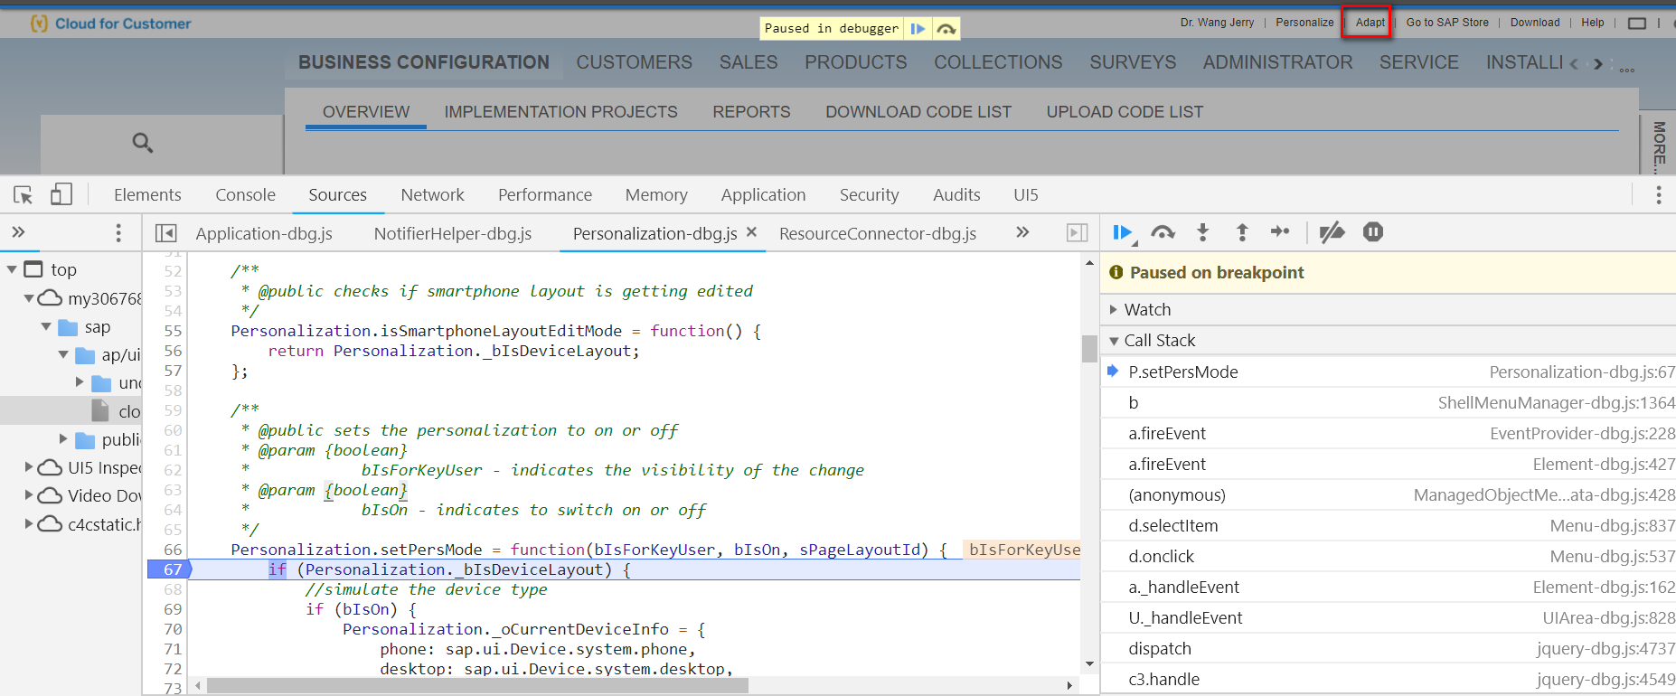Open Go to SAP Store link

coord(1447,23)
